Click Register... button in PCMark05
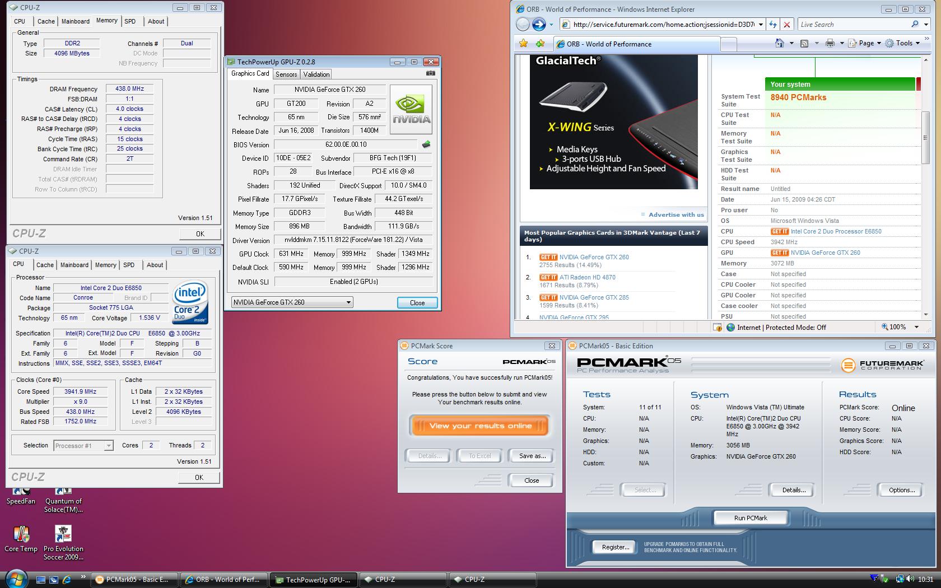941x588 pixels. (615, 547)
